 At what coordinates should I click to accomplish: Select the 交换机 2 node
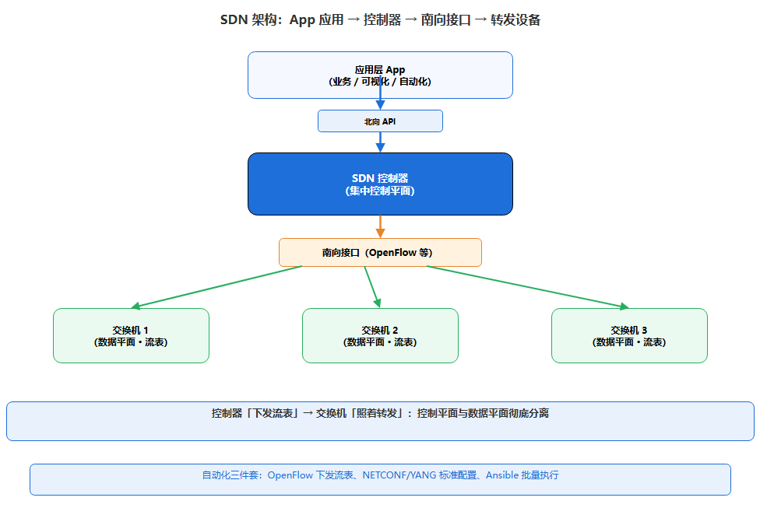pyautogui.click(x=380, y=336)
